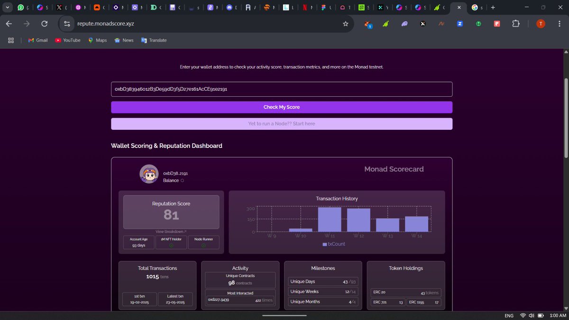Open the apps grid shortcut
Screen dimensions: 569x320
pyautogui.click(x=10, y=40)
